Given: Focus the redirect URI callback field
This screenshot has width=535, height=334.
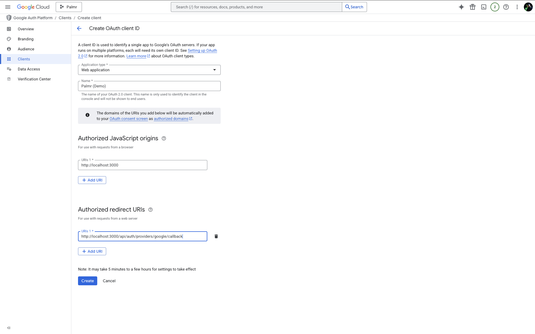Looking at the screenshot, I should [x=143, y=236].
